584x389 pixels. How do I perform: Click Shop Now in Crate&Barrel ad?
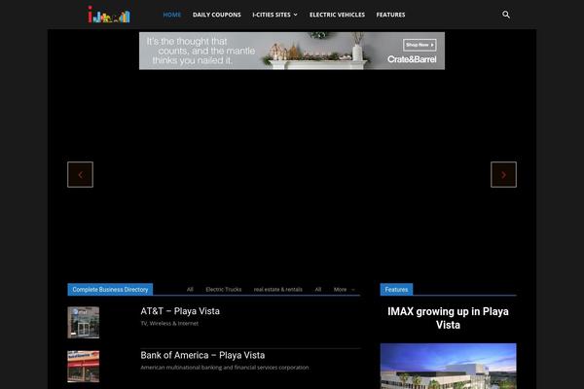(x=420, y=45)
